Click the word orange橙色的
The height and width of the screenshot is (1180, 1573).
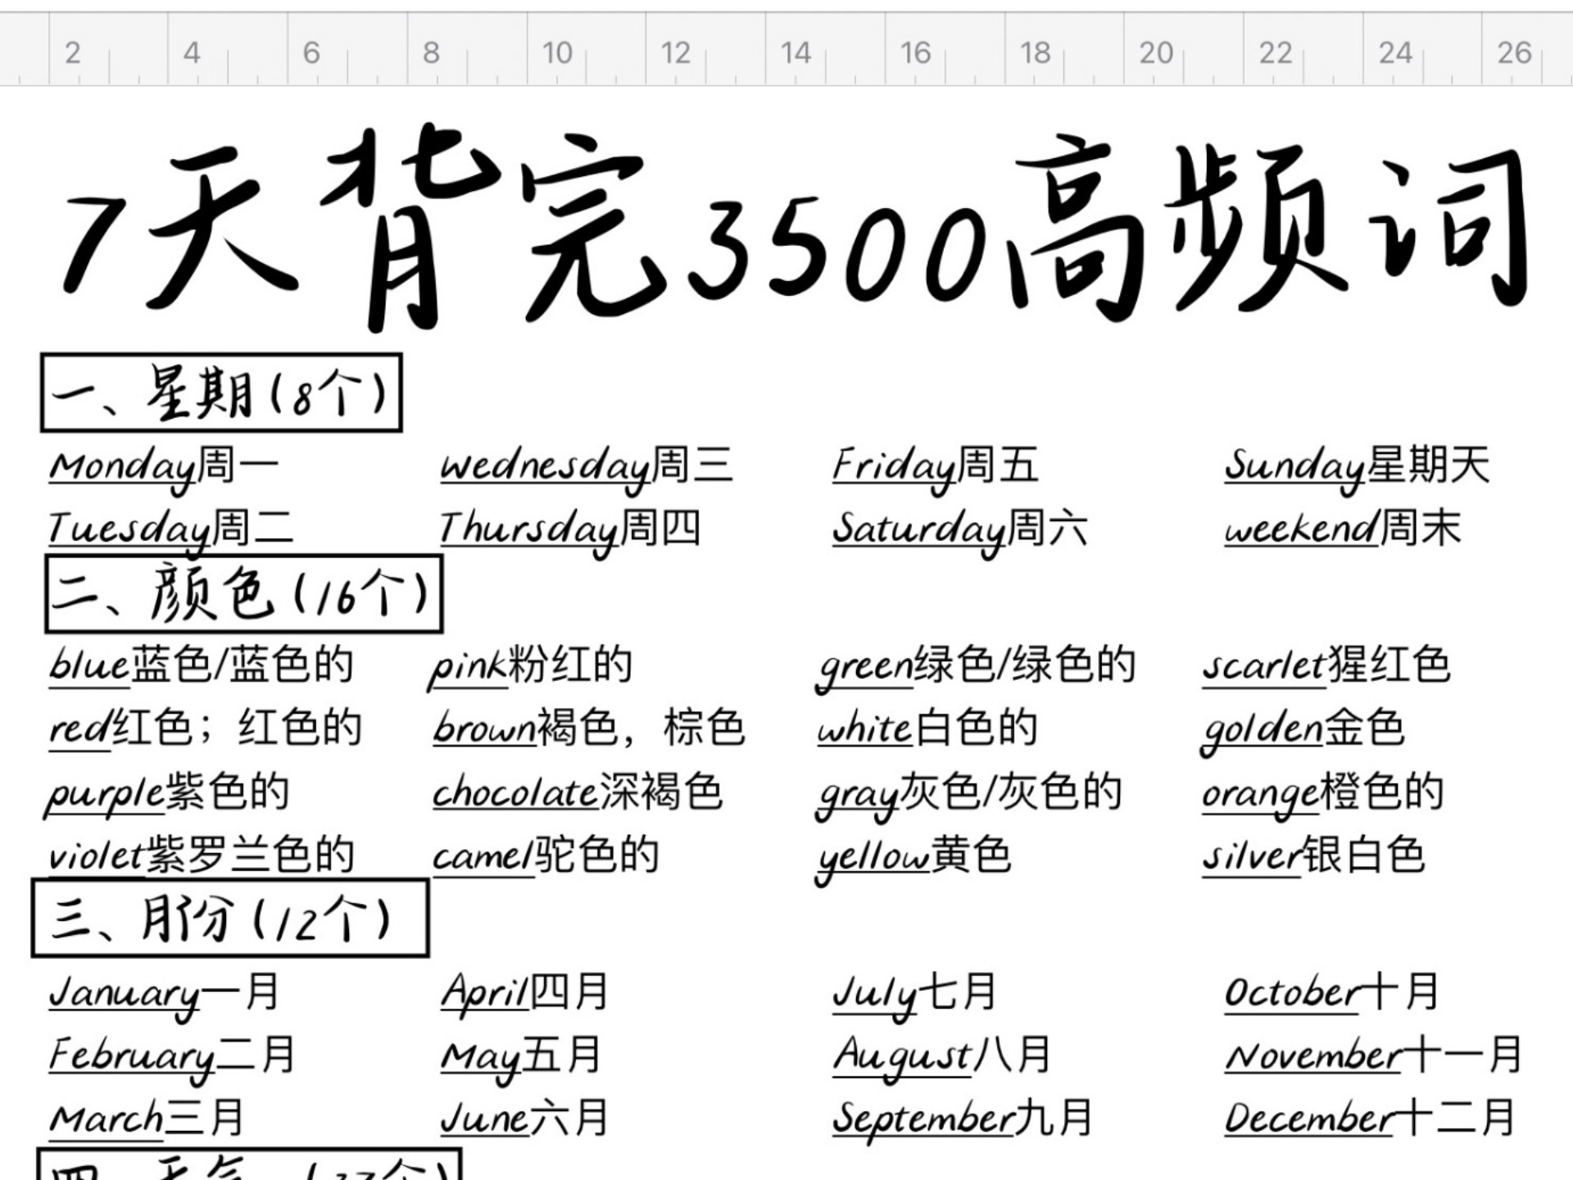tap(1322, 796)
